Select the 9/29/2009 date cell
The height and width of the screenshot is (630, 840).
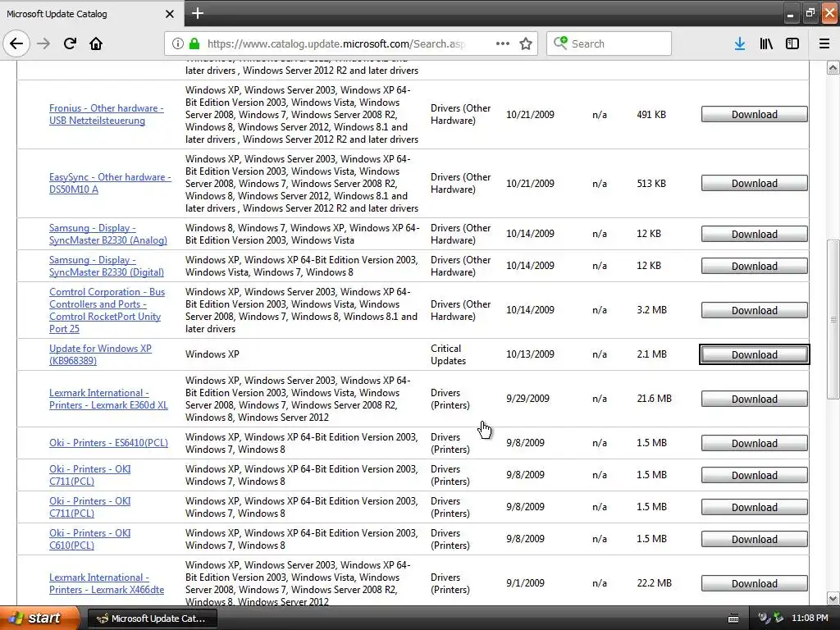coord(527,399)
